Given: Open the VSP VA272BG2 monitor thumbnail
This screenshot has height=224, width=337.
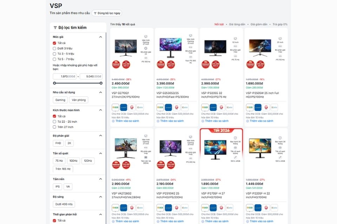Looking at the screenshot, I should [126, 148].
